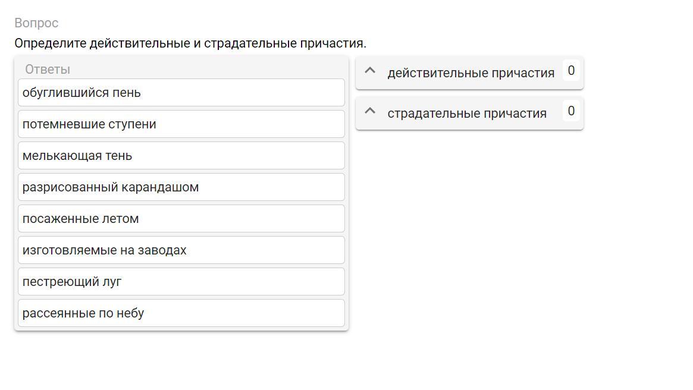
Task: Click the 'действительные причастия' category label
Action: (x=471, y=73)
